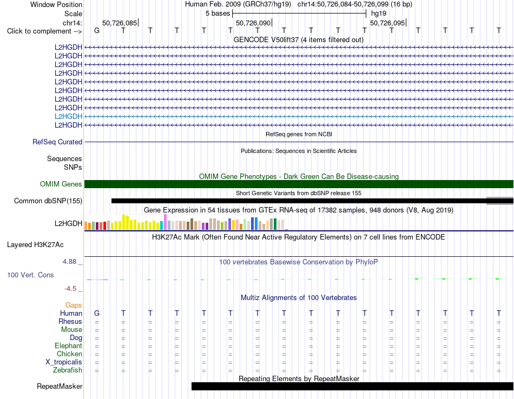Click the 'Click to complement -->' label

click(44, 31)
